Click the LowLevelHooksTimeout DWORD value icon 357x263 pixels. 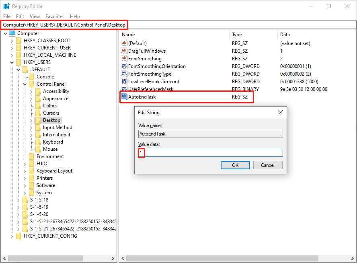coord(124,82)
